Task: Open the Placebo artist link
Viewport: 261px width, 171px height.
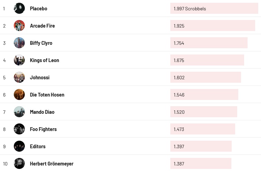Action: click(39, 9)
